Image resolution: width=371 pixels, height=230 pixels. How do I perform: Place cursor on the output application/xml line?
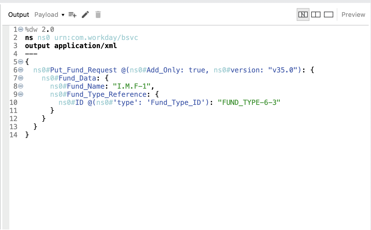71,45
